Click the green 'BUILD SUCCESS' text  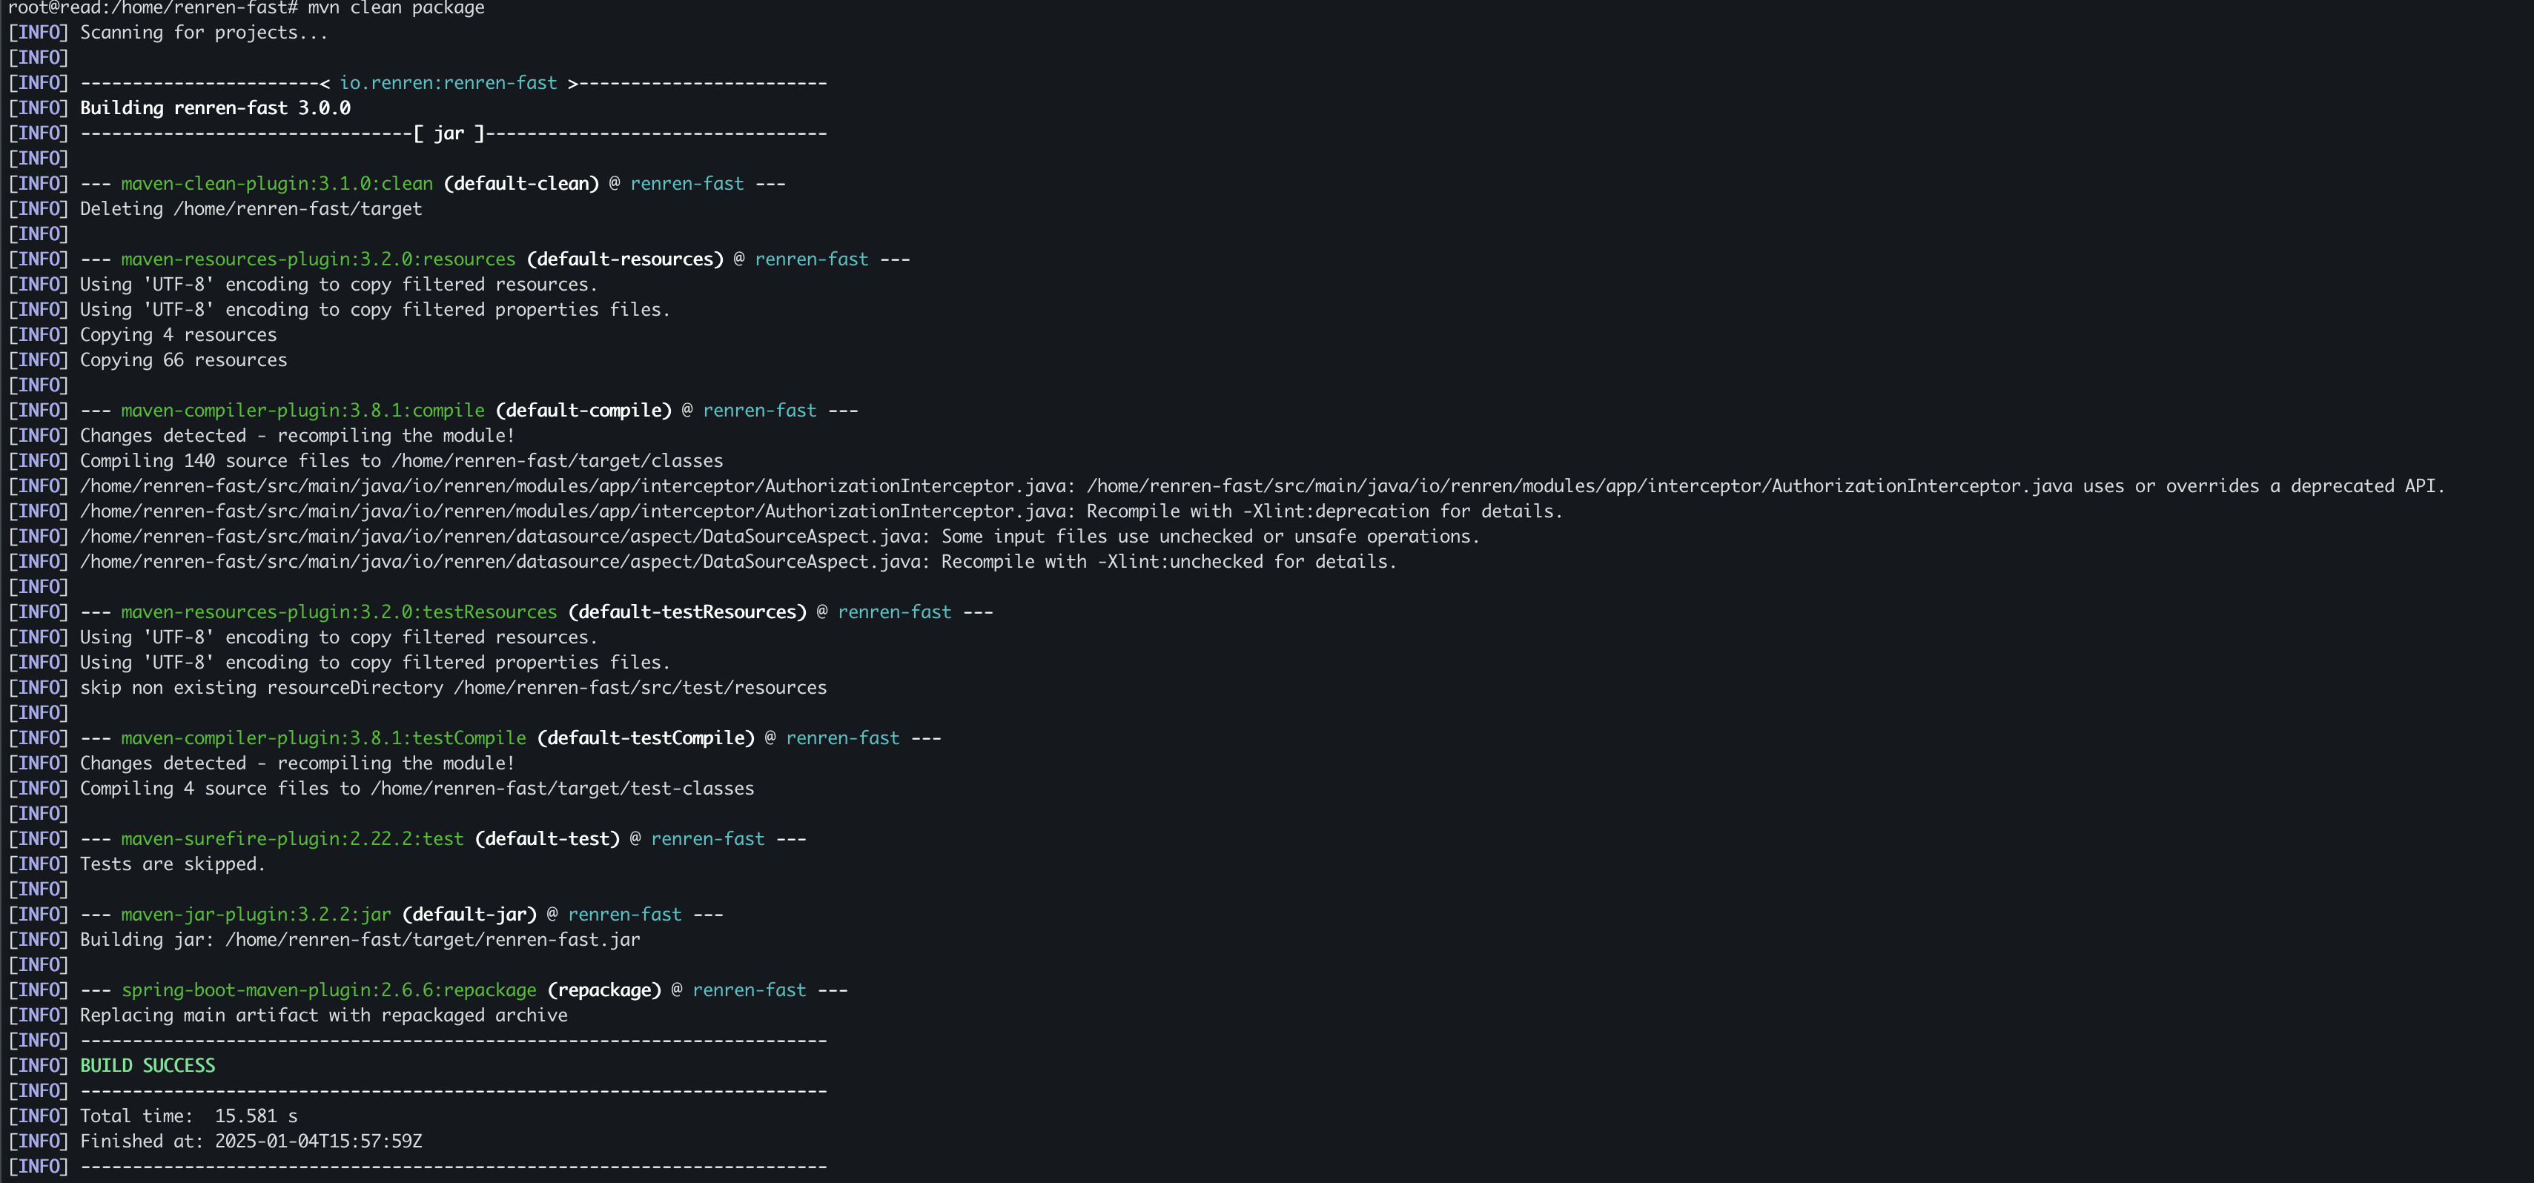148,1066
